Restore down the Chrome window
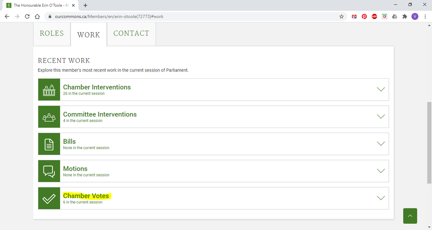 tap(410, 5)
